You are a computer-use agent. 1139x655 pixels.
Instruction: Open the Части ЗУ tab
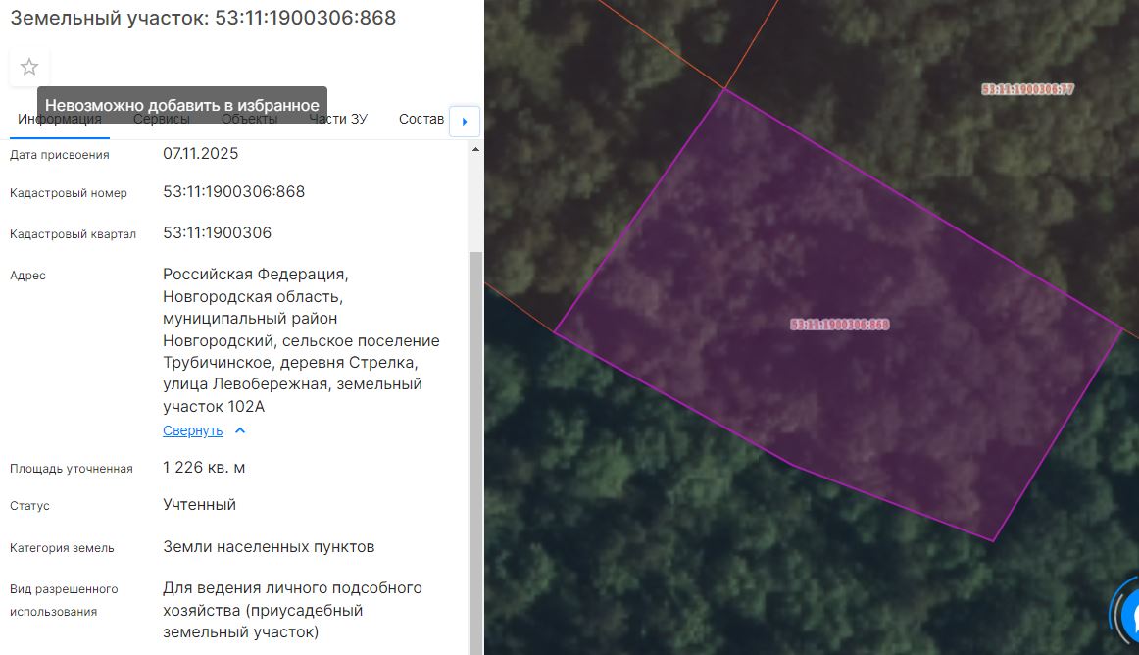click(x=338, y=120)
